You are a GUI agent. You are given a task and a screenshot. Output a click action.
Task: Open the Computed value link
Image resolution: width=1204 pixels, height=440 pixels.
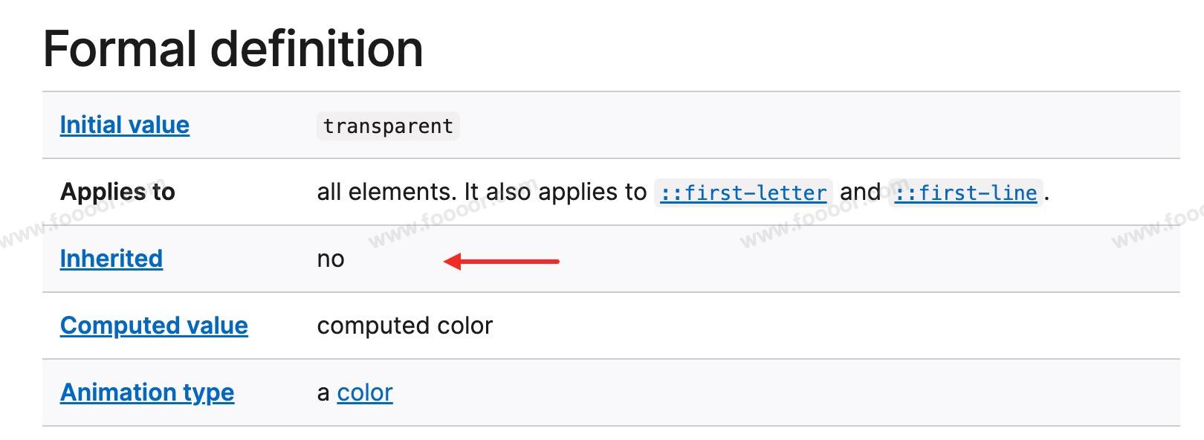154,326
